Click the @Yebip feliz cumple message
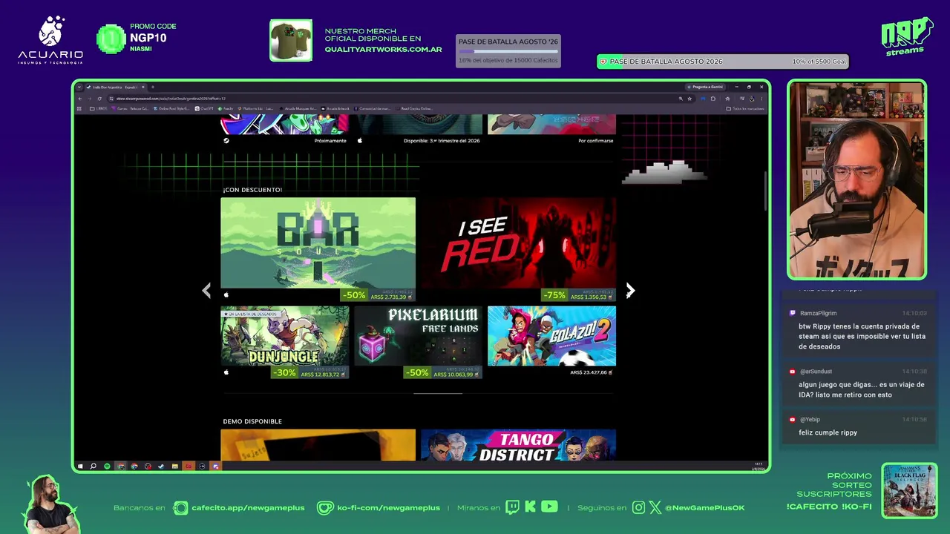950x534 pixels. (x=859, y=426)
